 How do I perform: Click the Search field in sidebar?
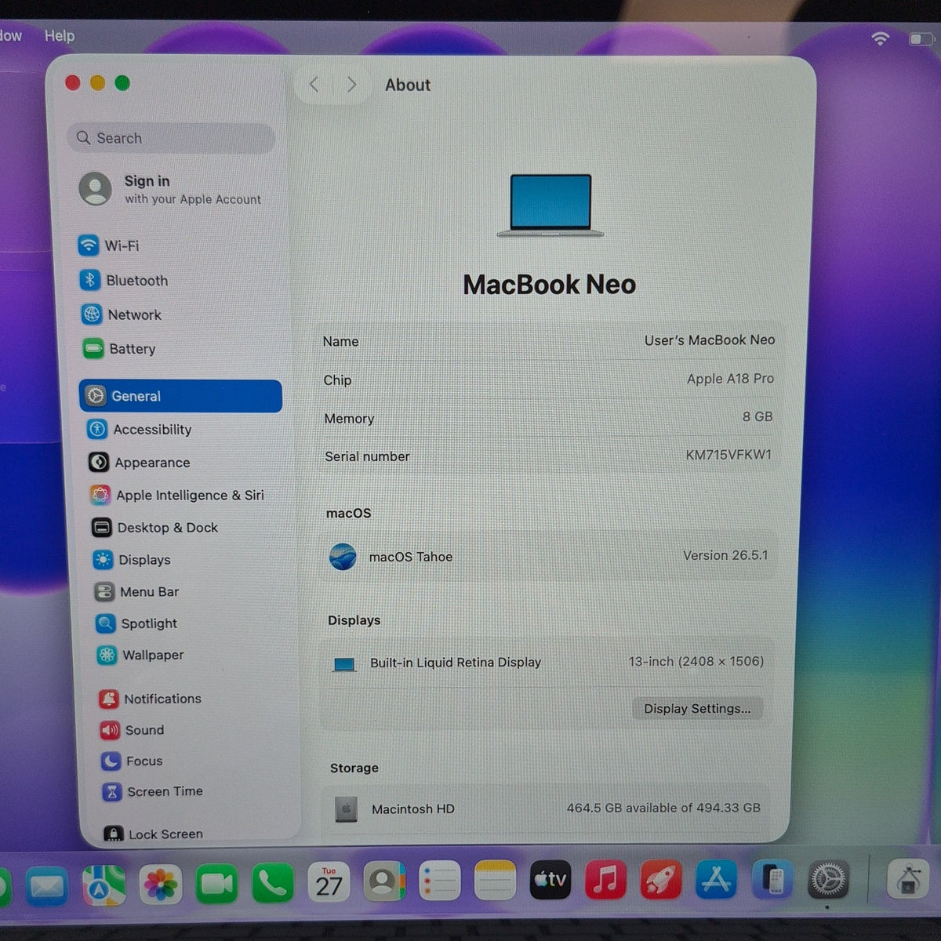click(171, 138)
